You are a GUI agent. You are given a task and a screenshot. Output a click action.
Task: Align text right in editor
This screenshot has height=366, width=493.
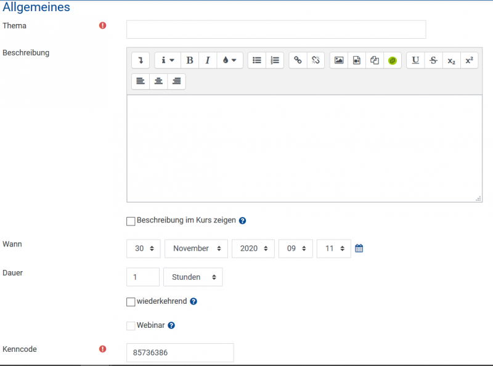coord(176,81)
